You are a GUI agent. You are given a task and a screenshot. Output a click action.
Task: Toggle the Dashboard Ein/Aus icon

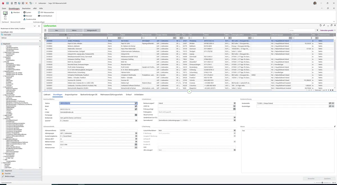pyautogui.click(x=5, y=15)
